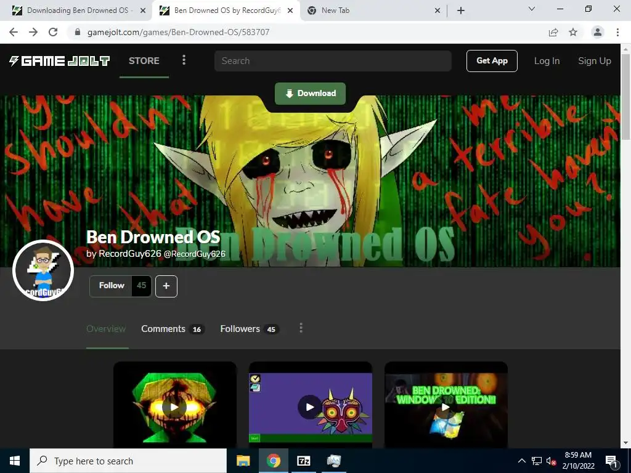Open the Chrome profile icon
Viewport: 631px width, 473px height.
coord(598,32)
